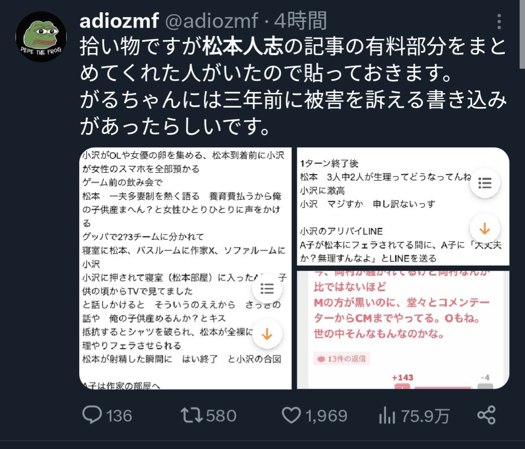Open bottom-right pink text image
525x449 pixels.
click(x=403, y=330)
